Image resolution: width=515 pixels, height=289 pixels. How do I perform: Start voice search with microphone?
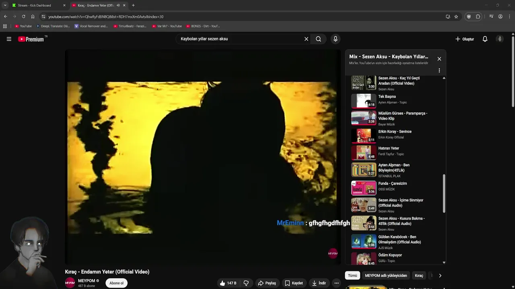pos(336,39)
